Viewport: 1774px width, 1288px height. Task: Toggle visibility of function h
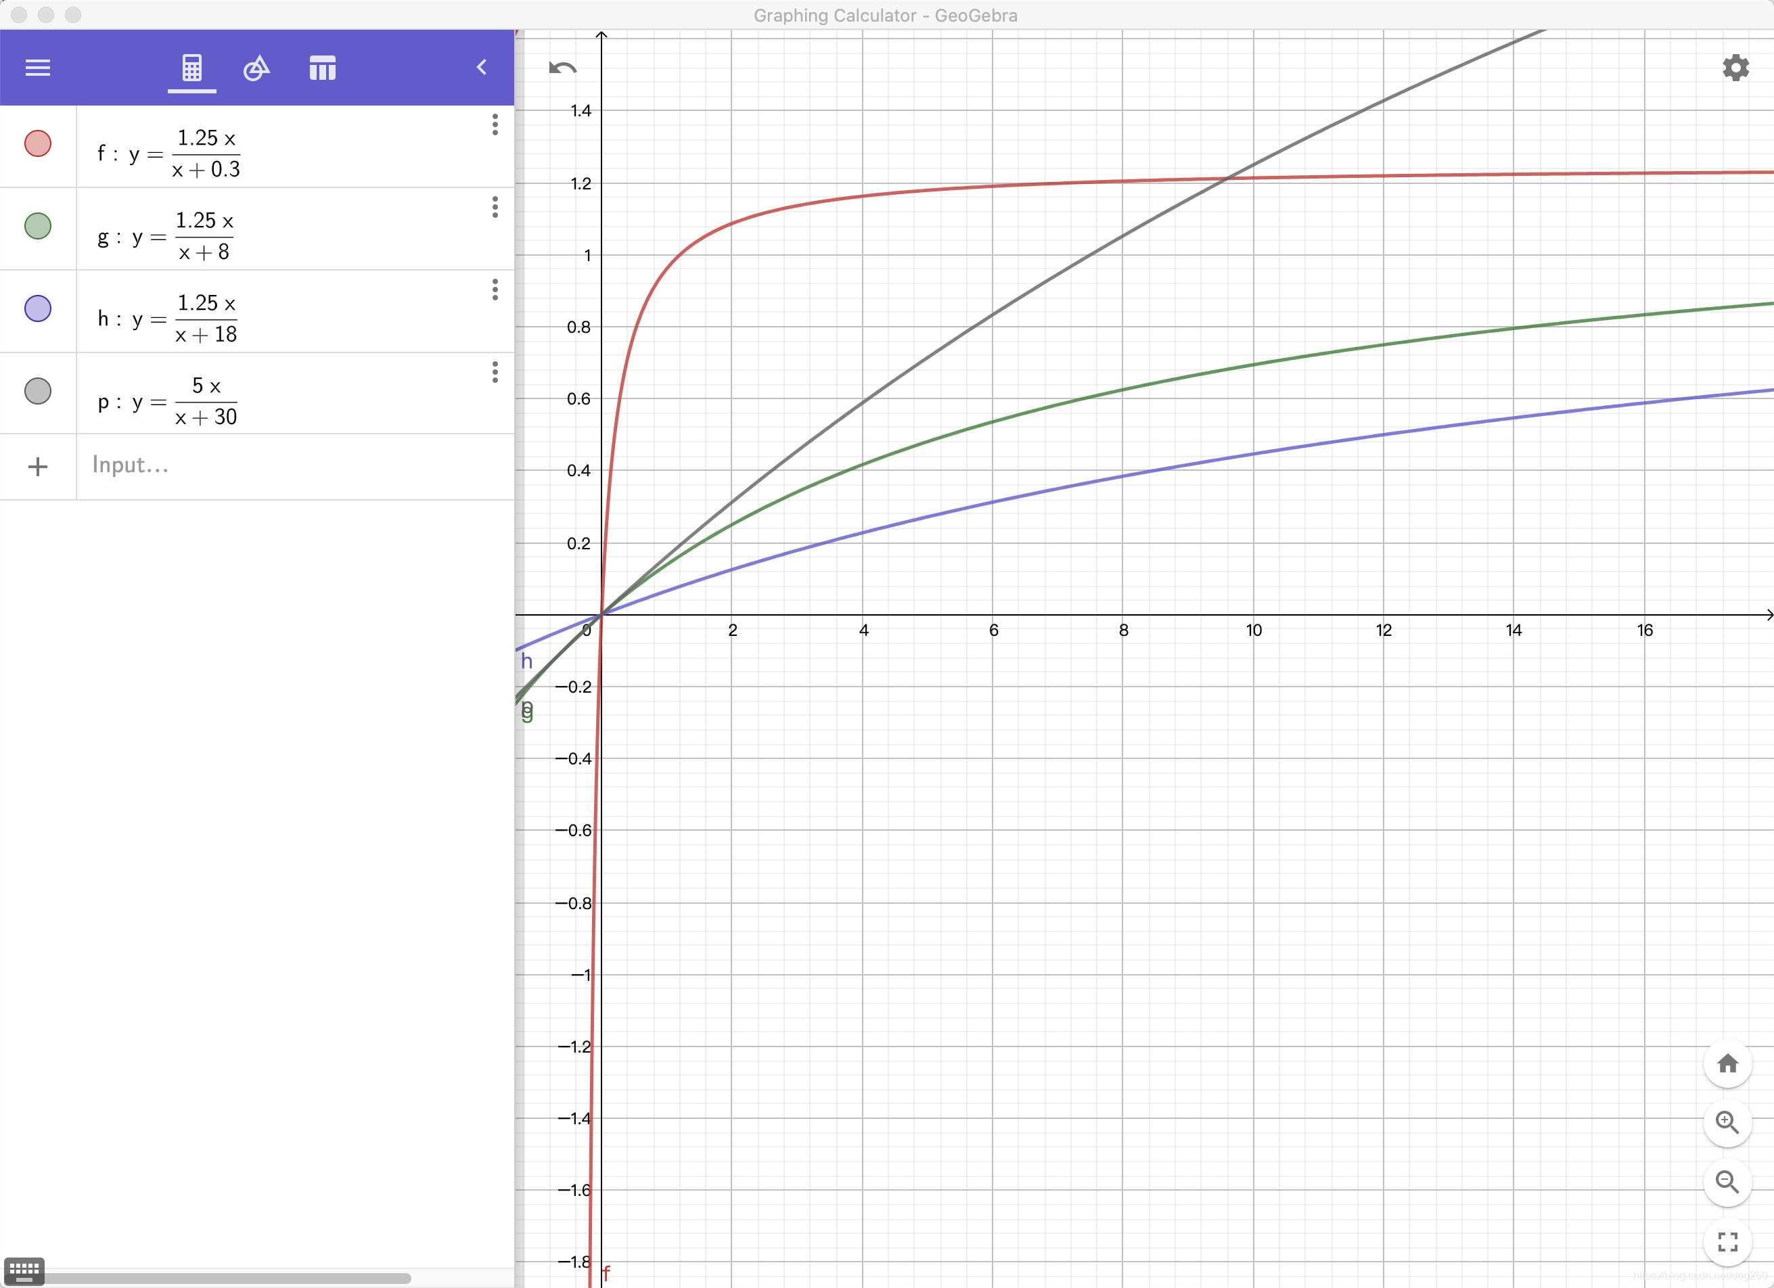[x=37, y=309]
